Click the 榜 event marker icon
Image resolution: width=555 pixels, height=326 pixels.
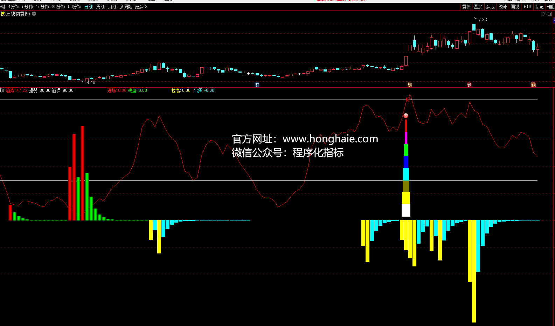point(410,85)
